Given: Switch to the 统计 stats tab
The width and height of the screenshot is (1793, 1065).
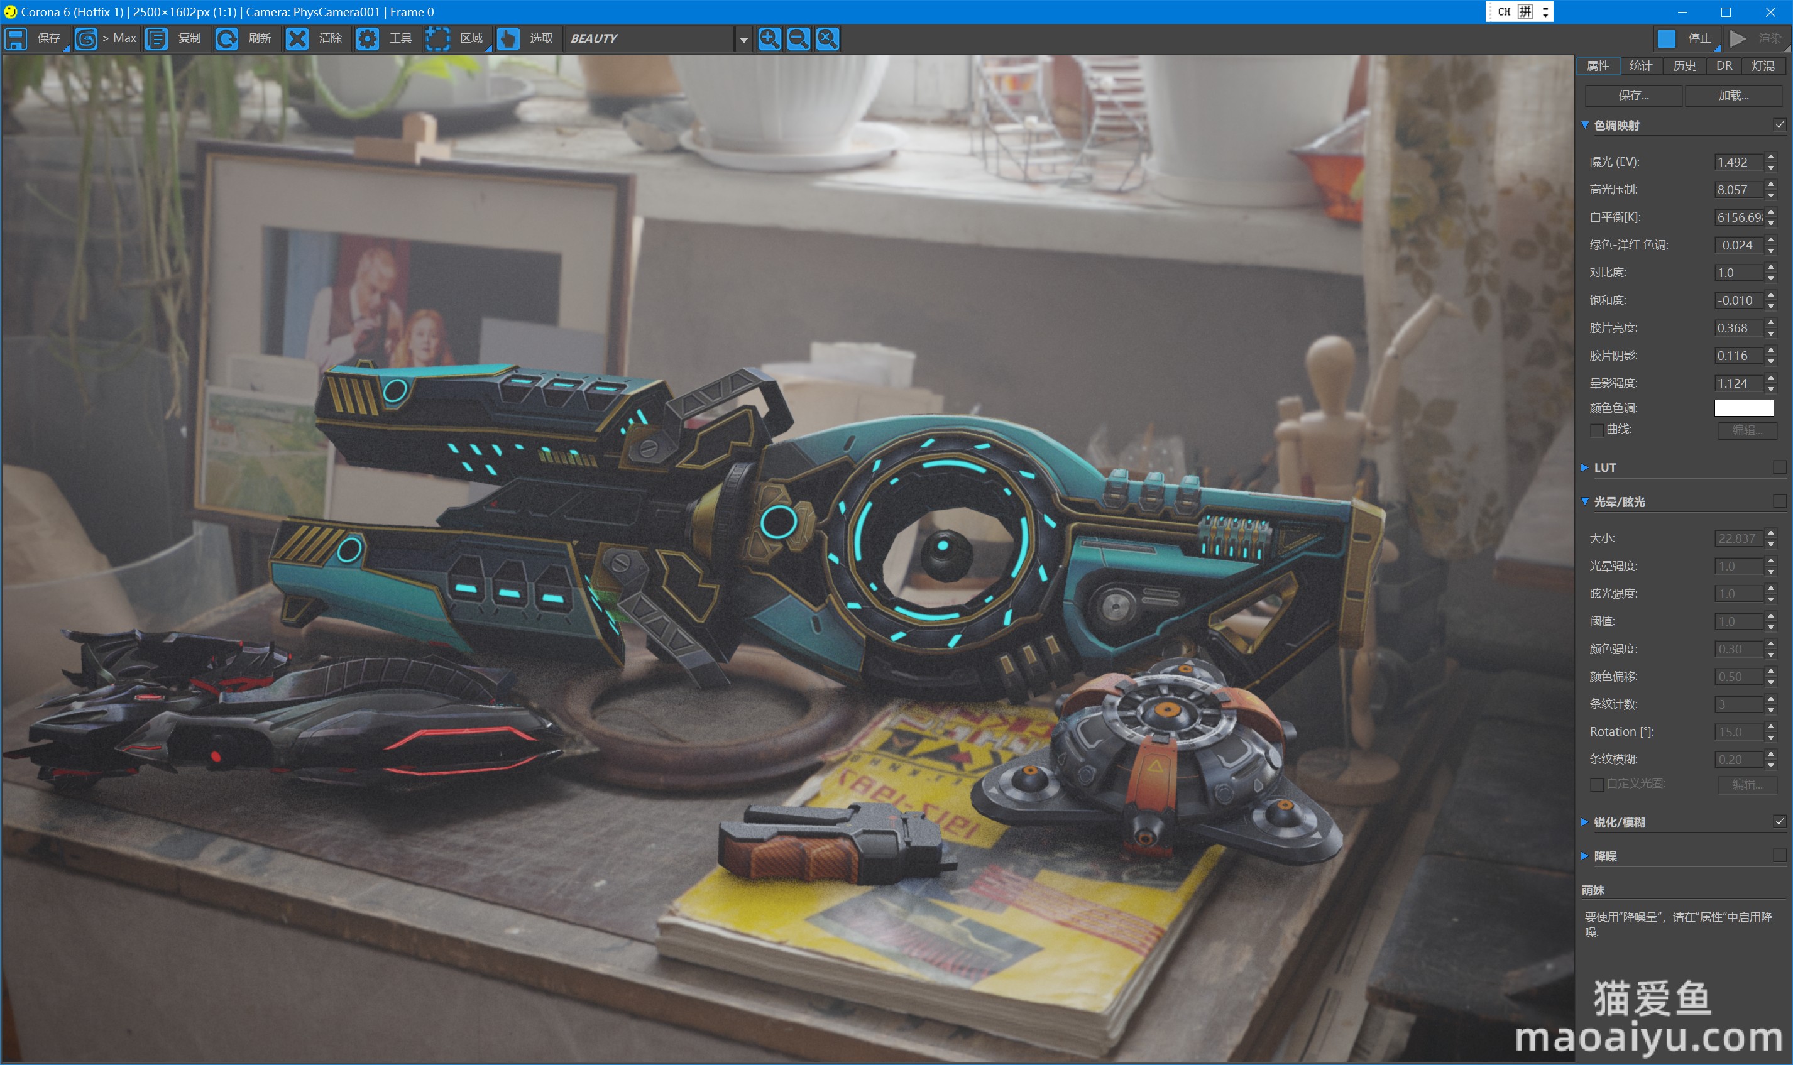Looking at the screenshot, I should tap(1640, 66).
